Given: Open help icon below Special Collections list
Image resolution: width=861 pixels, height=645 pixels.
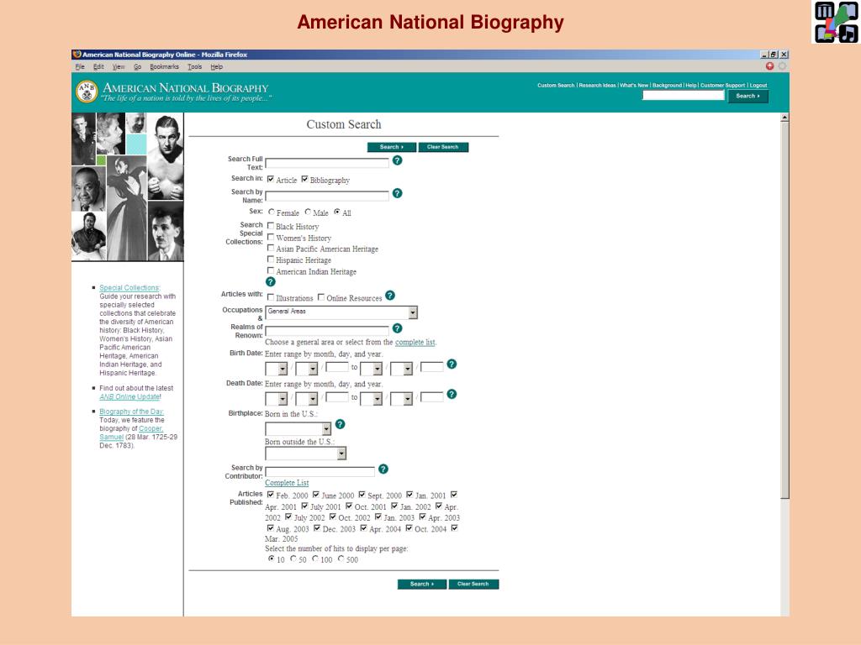Looking at the screenshot, I should click(270, 282).
